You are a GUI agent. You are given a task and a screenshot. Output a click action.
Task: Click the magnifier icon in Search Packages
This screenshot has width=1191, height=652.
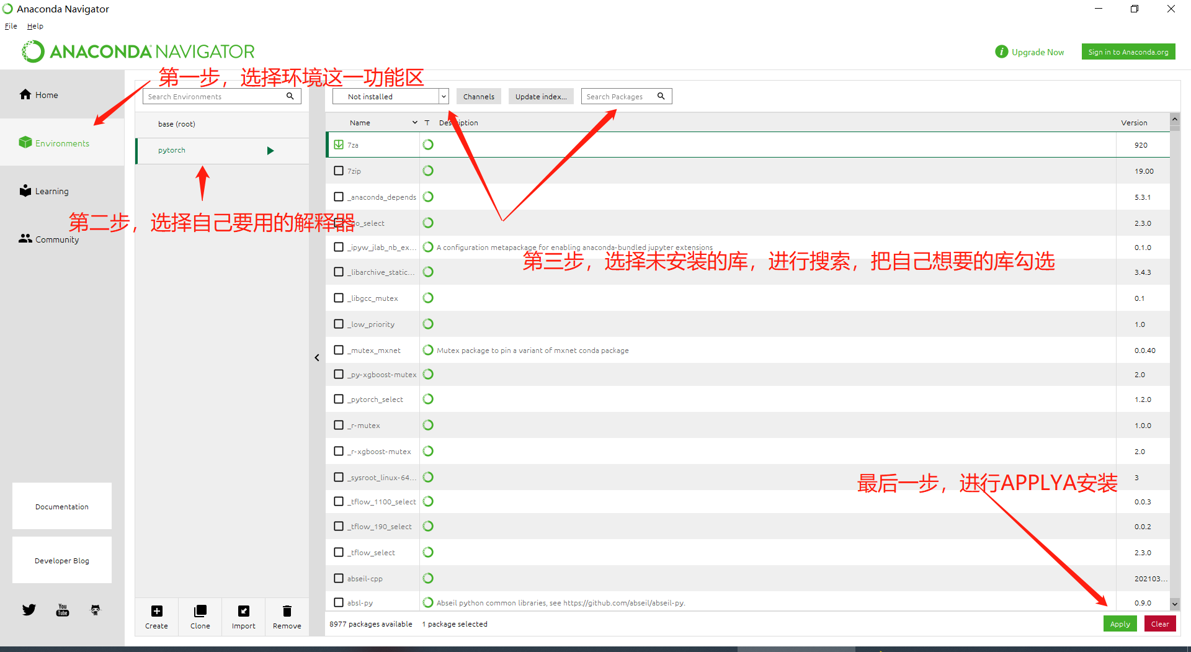coord(661,96)
